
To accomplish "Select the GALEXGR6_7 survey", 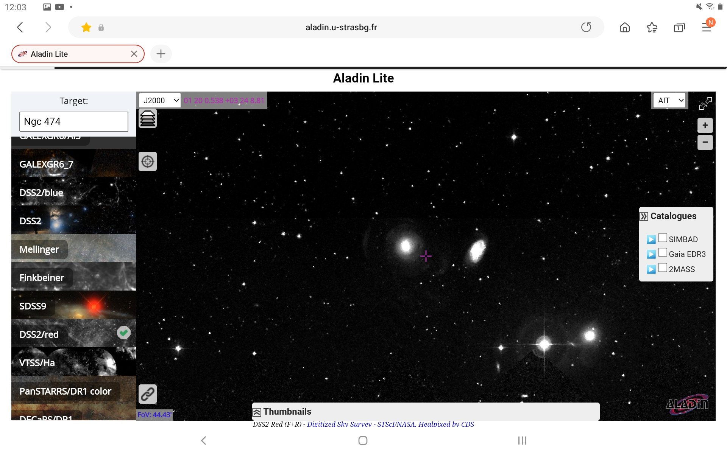I will point(74,163).
